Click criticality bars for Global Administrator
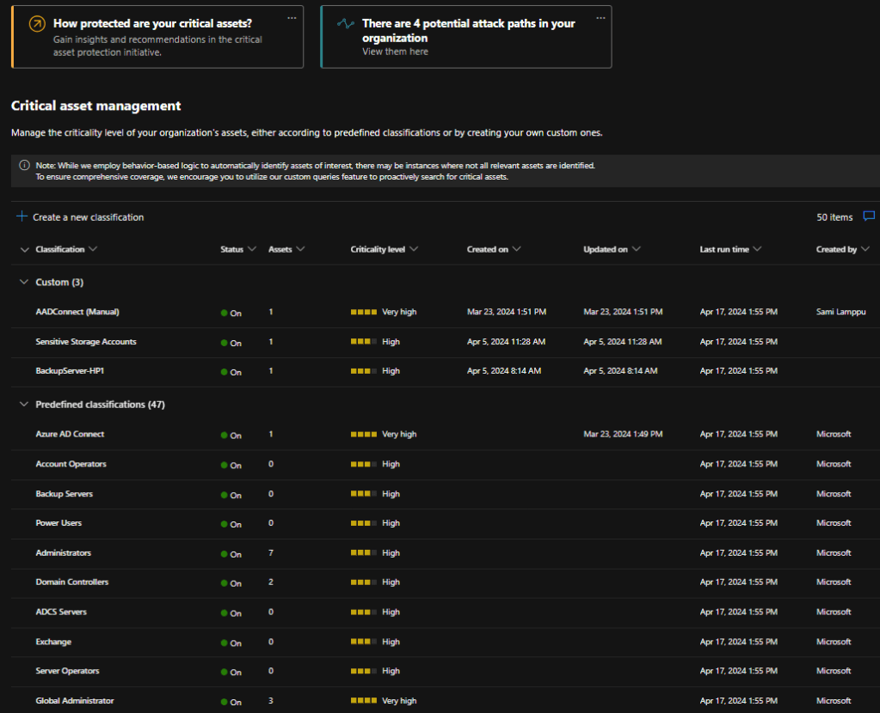880x713 pixels. coord(363,701)
